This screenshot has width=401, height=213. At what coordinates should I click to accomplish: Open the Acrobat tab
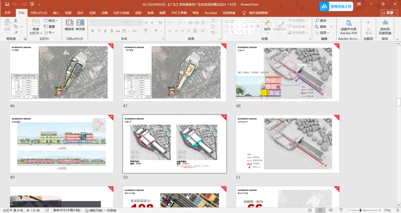[x=211, y=13]
